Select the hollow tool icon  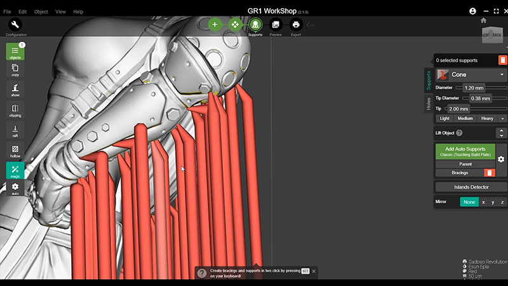click(x=15, y=151)
